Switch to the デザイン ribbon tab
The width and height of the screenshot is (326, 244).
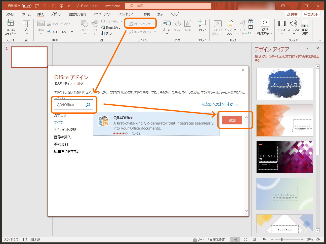coord(56,14)
